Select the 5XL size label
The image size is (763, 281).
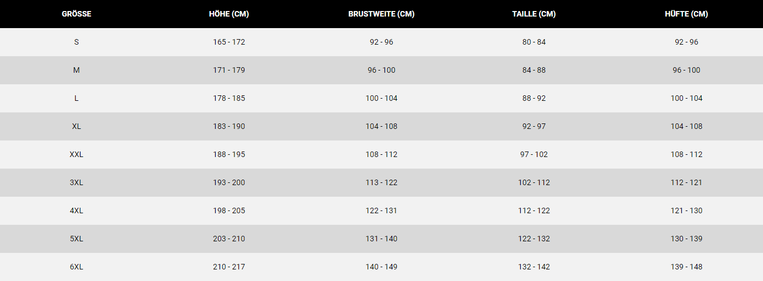pos(76,239)
